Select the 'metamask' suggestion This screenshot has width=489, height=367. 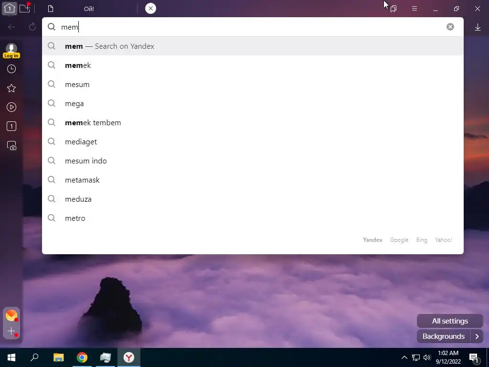pyautogui.click(x=253, y=180)
